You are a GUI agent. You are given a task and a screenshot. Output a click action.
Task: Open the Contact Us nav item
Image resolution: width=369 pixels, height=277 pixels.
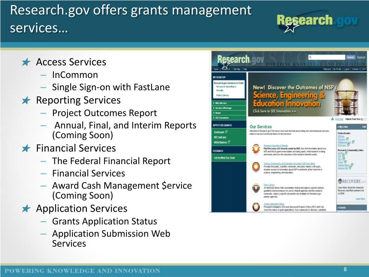[226, 69]
